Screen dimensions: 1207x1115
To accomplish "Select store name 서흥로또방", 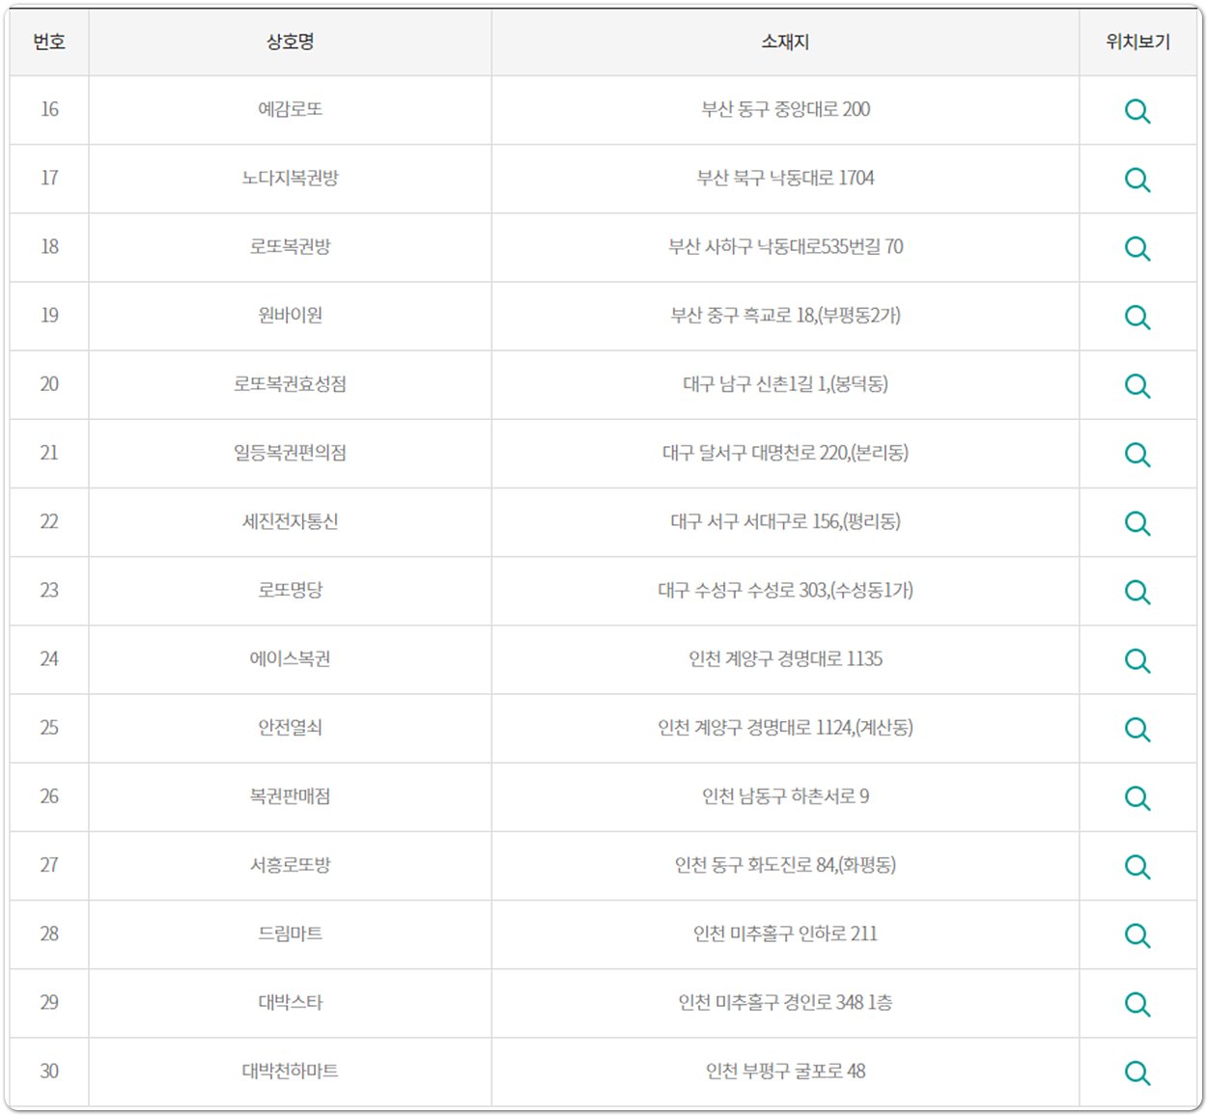I will pos(290,864).
